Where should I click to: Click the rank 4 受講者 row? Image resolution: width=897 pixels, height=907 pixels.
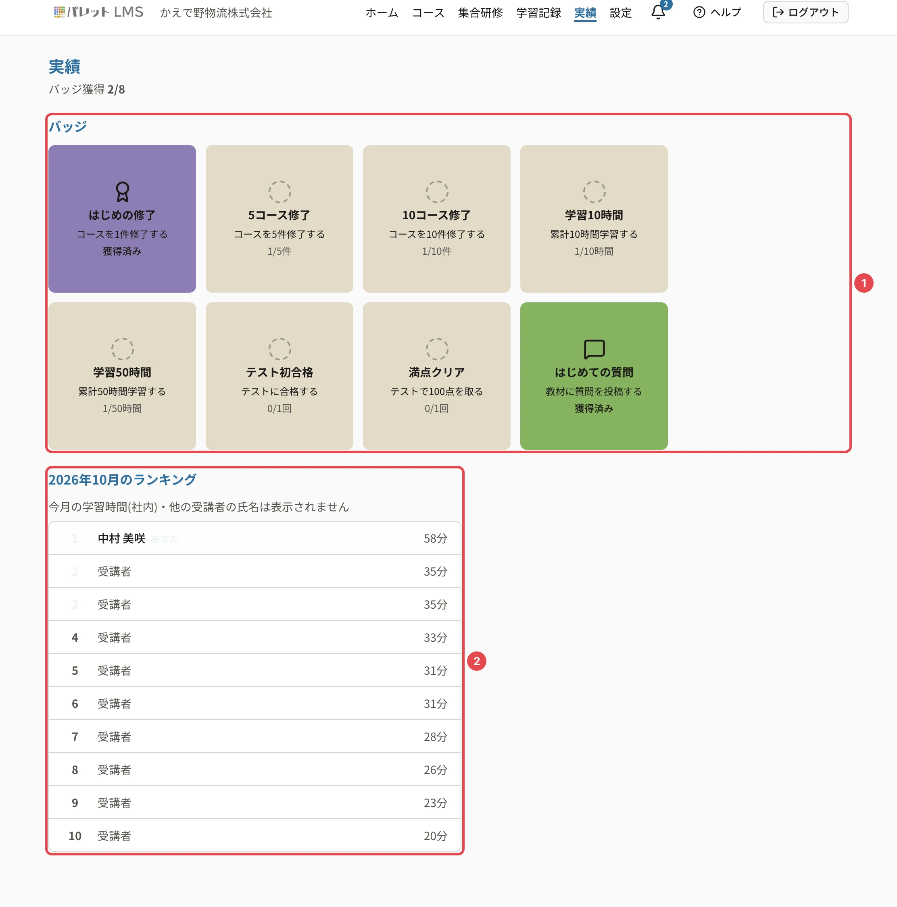pyautogui.click(x=254, y=638)
